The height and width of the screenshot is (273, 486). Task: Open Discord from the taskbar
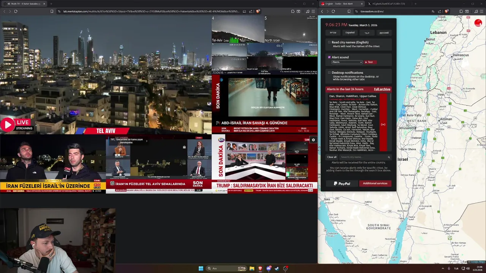click(269, 268)
